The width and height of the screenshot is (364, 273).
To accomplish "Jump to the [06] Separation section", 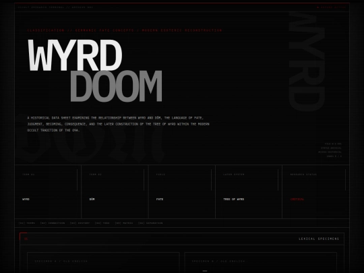I will coord(150,223).
